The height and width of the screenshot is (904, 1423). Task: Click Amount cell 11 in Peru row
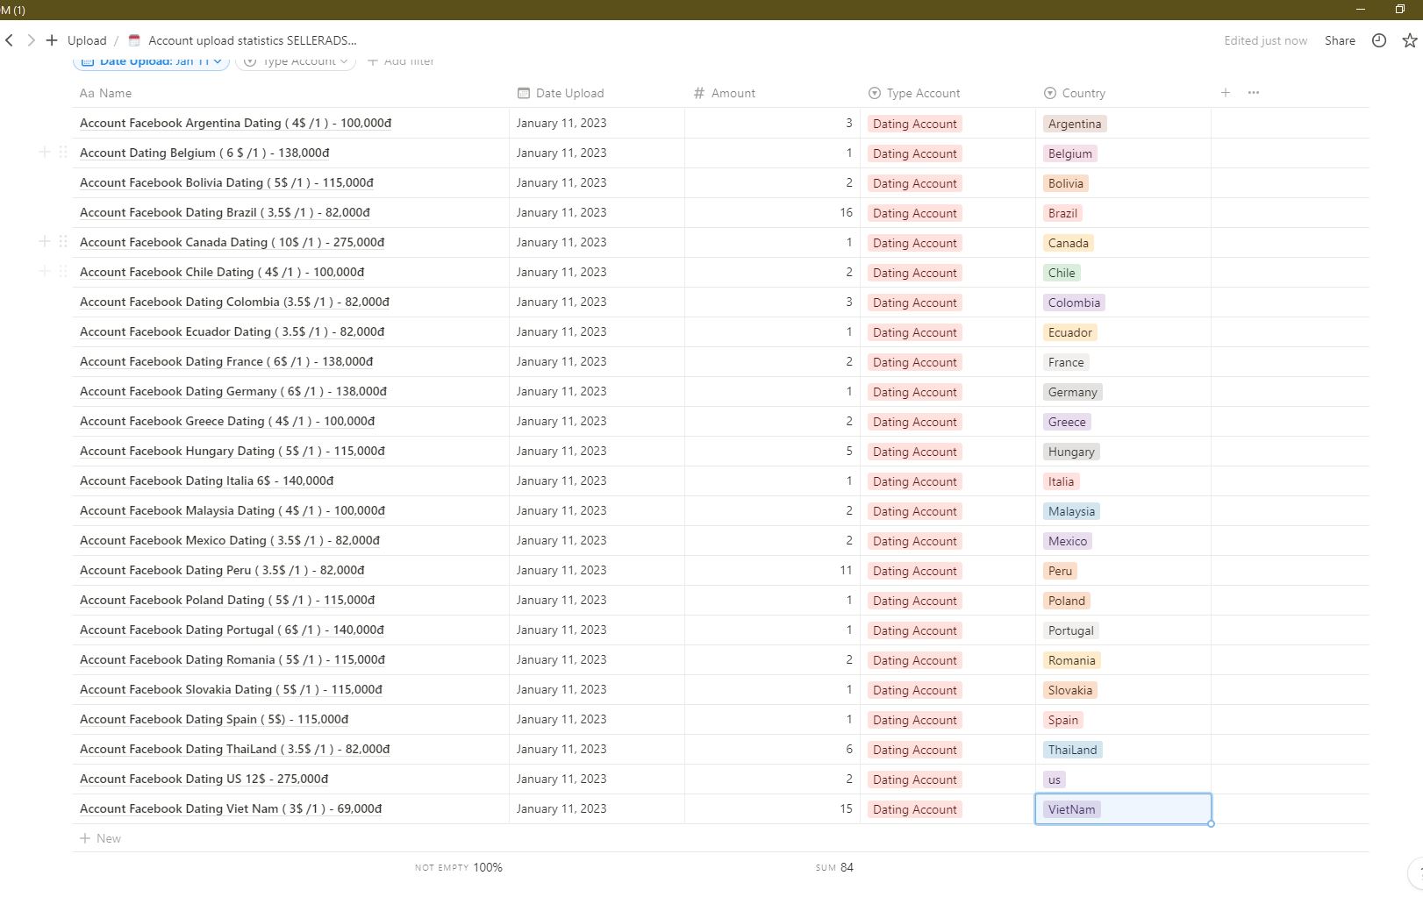tap(772, 570)
